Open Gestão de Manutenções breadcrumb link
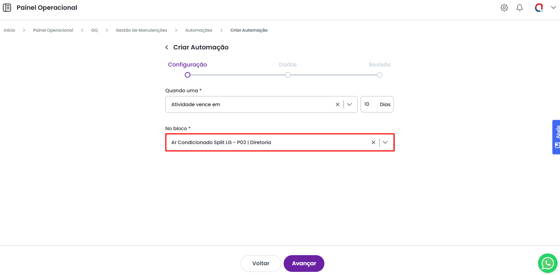 (x=141, y=30)
